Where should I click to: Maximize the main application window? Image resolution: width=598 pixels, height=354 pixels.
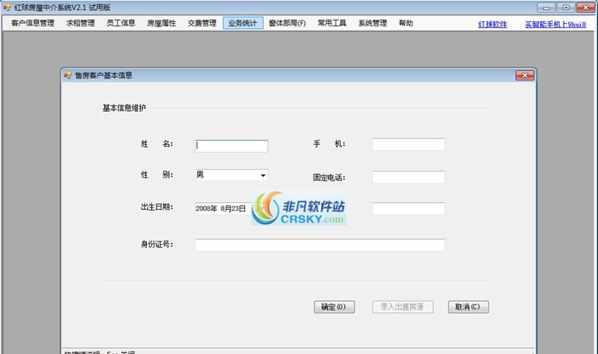pyautogui.click(x=566, y=7)
